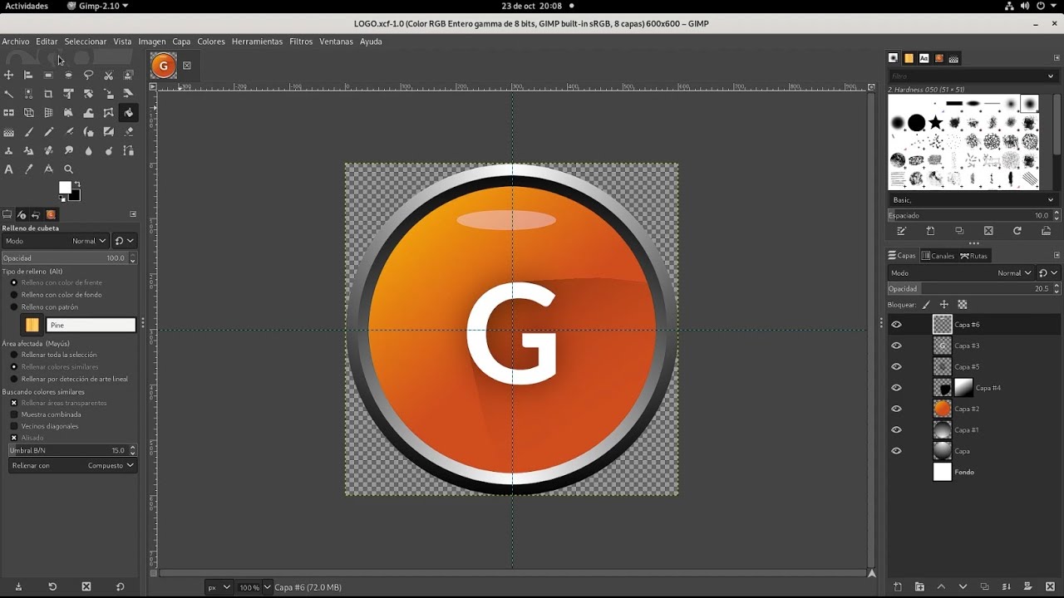Swap foreground and background colors
The image size is (1064, 598).
pyautogui.click(x=77, y=184)
